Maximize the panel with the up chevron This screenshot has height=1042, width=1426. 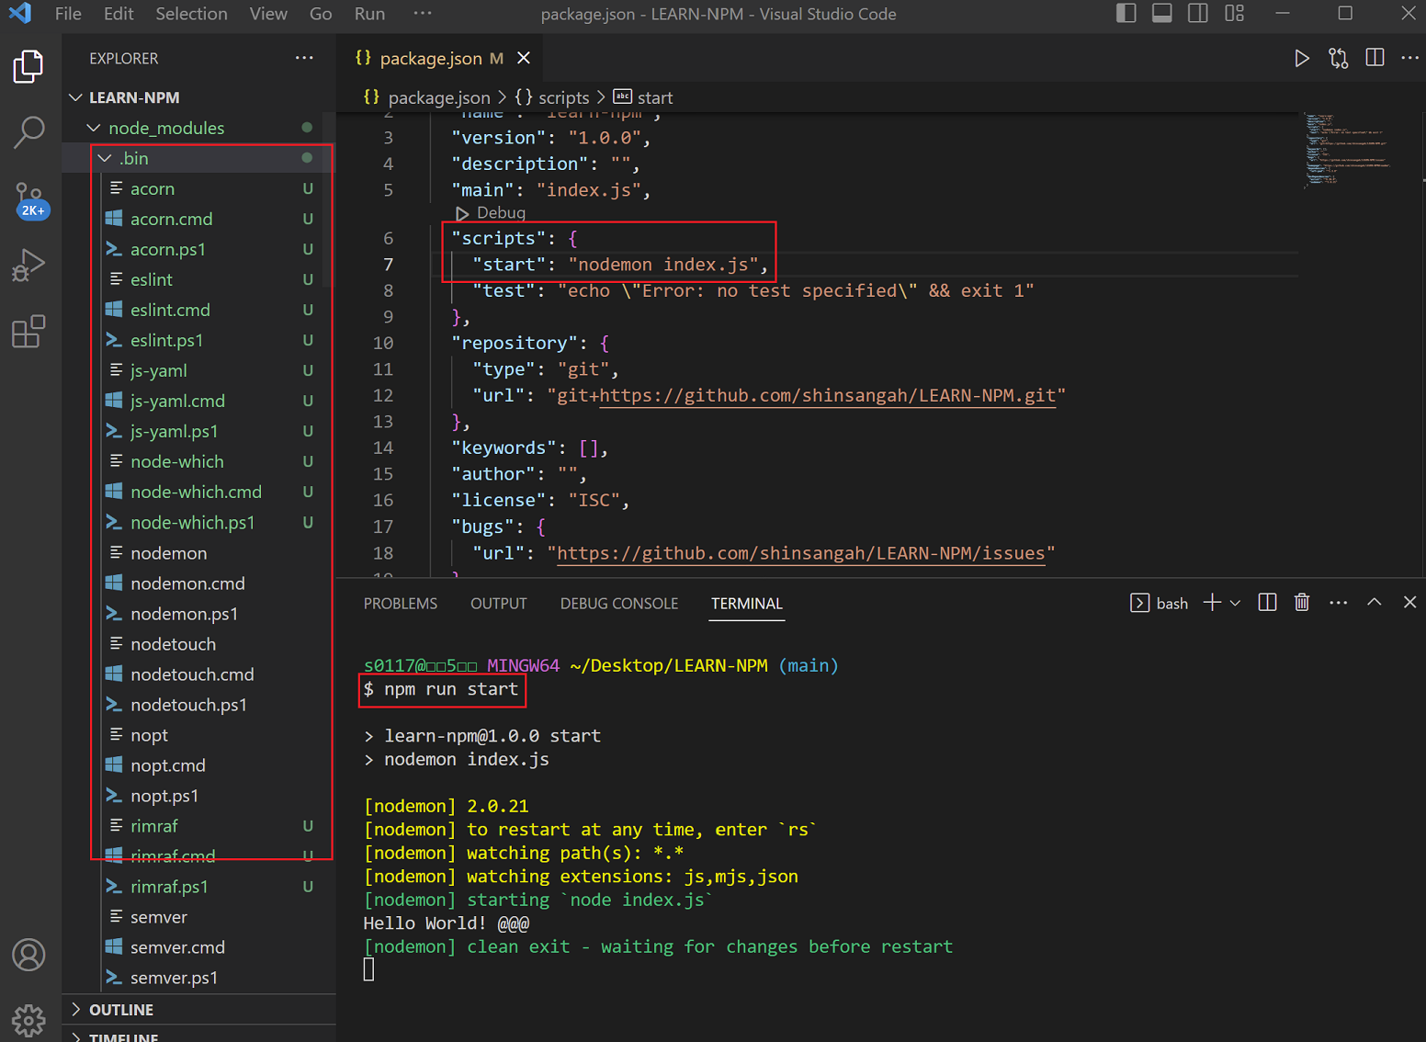click(x=1374, y=603)
